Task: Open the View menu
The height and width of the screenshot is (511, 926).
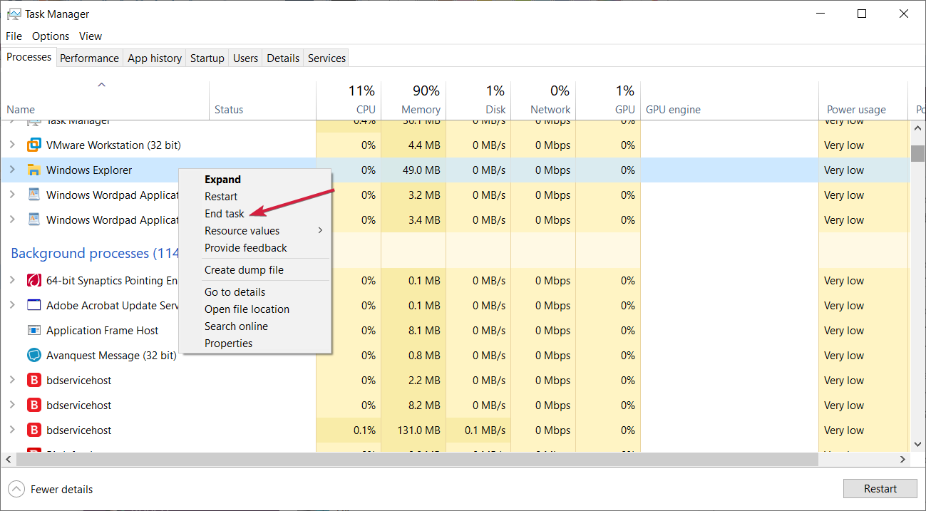Action: (x=91, y=36)
